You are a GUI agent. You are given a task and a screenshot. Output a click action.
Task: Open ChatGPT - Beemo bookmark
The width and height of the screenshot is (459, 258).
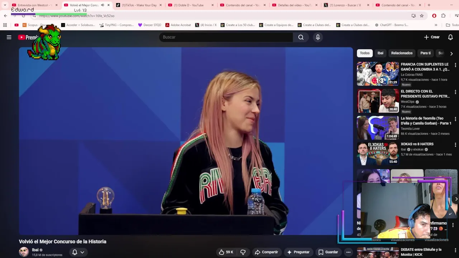392,25
